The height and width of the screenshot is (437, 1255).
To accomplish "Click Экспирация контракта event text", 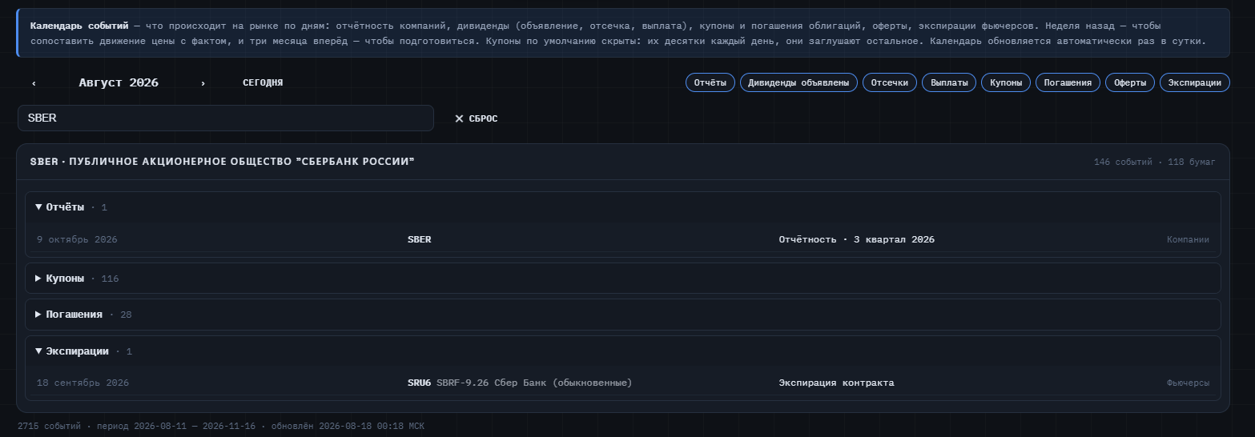I will (836, 383).
